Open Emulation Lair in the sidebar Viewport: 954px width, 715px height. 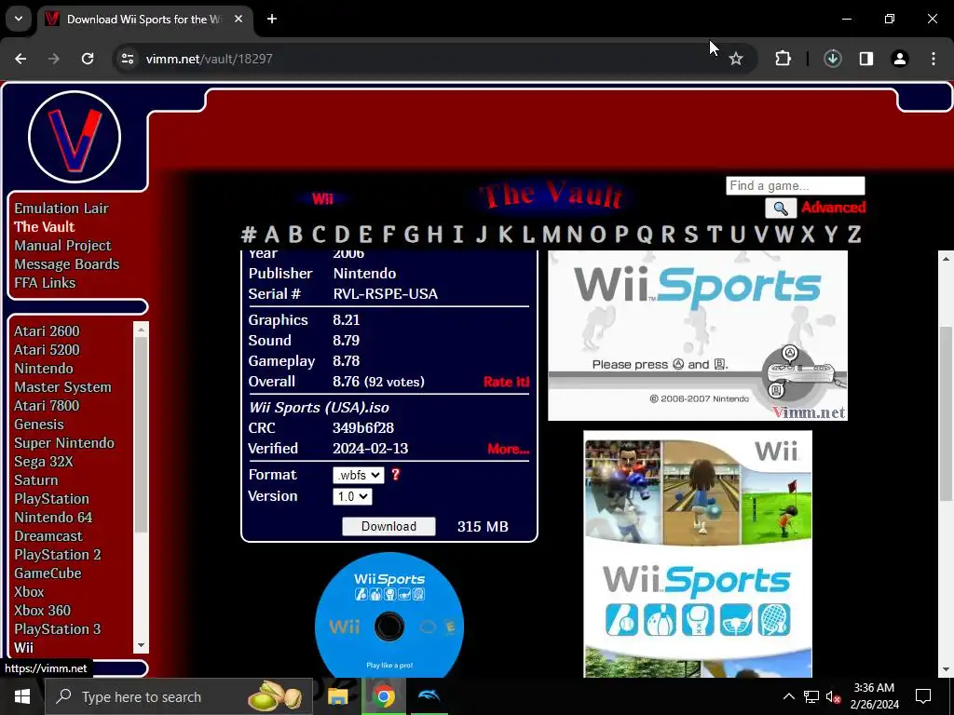coord(61,208)
